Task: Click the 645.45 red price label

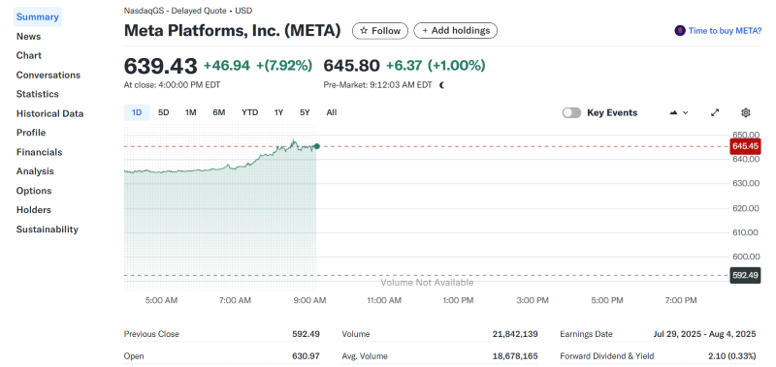Action: pyautogui.click(x=745, y=146)
